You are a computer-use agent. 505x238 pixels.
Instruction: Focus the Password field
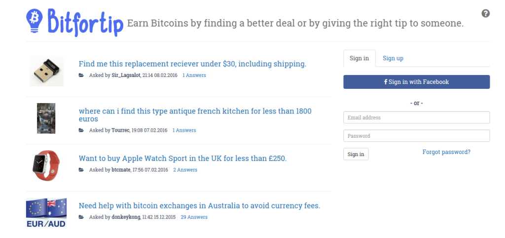416,136
